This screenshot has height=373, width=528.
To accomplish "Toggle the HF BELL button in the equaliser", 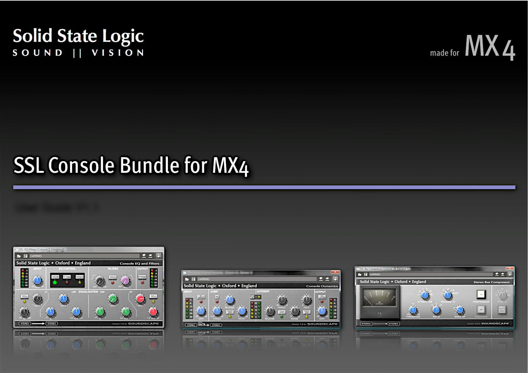I will [x=153, y=296].
